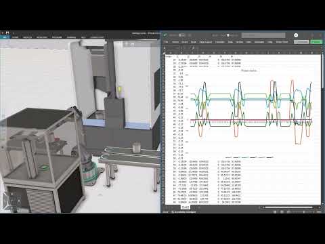Click the Comments button in Excel
Viewport: 325px width, 244px height.
click(301, 42)
